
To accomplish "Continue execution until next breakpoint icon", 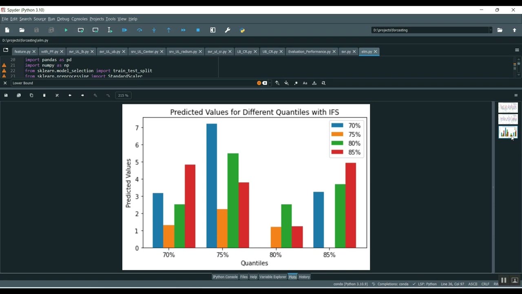I will coord(184,30).
